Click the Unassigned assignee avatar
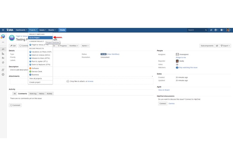 pos(177,54)
